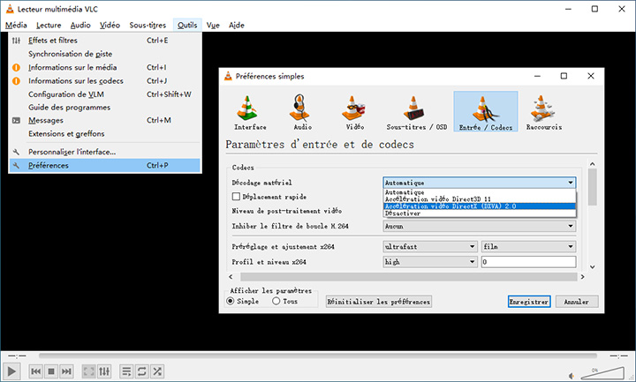
Task: Select Entrée / Codecs preferences category
Action: 486,111
